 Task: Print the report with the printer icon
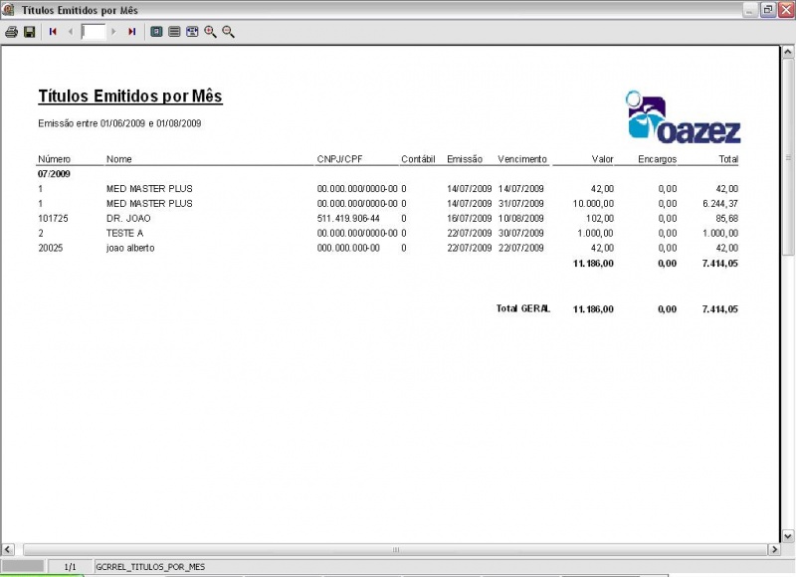12,32
